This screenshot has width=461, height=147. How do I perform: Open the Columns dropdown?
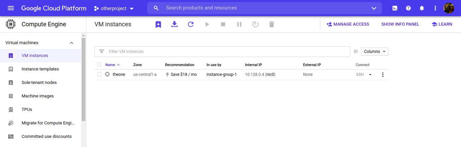pyautogui.click(x=375, y=52)
